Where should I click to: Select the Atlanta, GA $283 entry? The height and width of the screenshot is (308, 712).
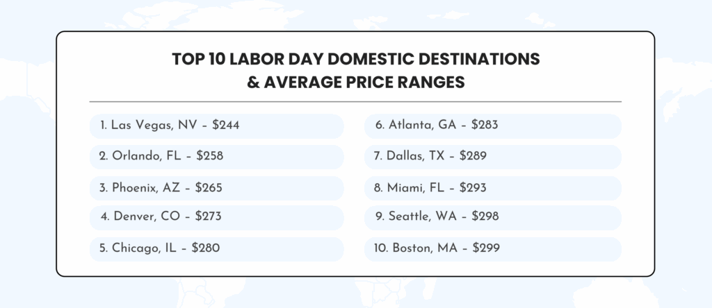coord(493,126)
